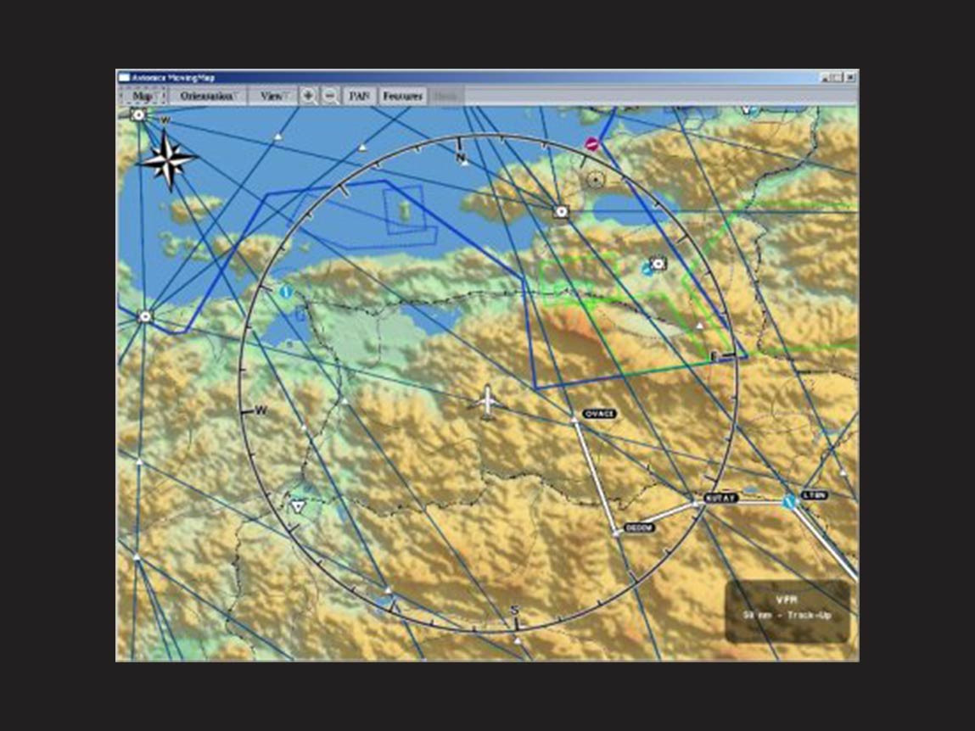Image resolution: width=975 pixels, height=731 pixels.
Task: Select the red no-entry symbol
Action: 591,144
